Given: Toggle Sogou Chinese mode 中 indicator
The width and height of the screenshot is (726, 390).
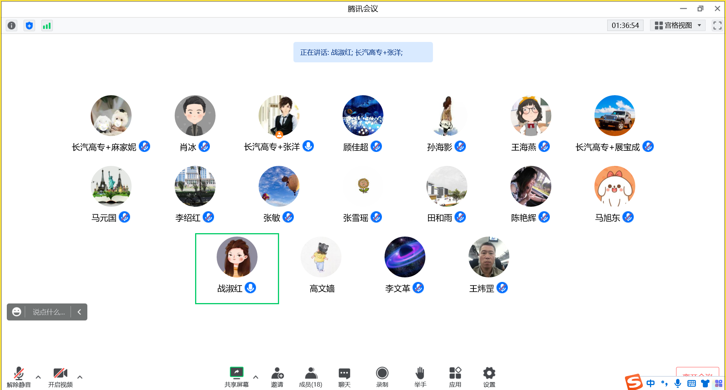Looking at the screenshot, I should click(x=650, y=383).
